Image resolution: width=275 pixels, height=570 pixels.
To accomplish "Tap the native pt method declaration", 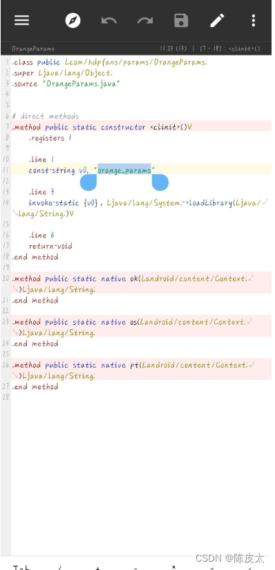I will point(130,365).
